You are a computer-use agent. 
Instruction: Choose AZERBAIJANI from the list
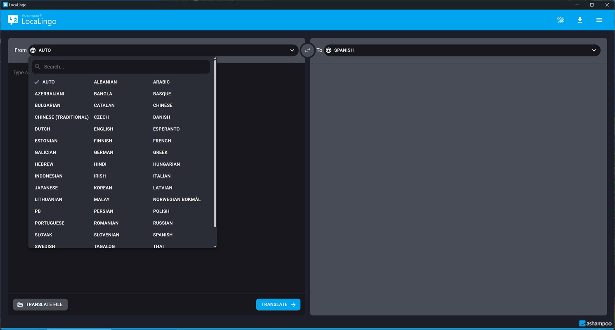pyautogui.click(x=50, y=94)
